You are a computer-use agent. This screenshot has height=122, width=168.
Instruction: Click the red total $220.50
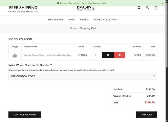pos(150,102)
